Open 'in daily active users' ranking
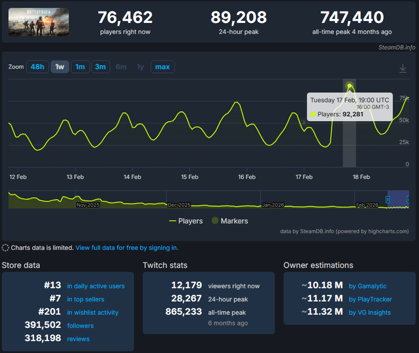Screen dimensions: 419x353 pos(95,286)
